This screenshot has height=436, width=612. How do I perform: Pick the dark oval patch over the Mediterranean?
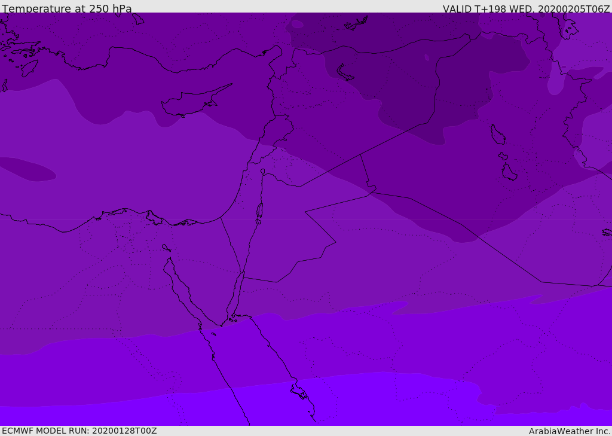pyautogui.click(x=27, y=169)
